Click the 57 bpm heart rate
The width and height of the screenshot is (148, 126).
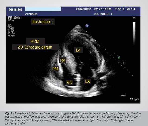[x=134, y=99]
